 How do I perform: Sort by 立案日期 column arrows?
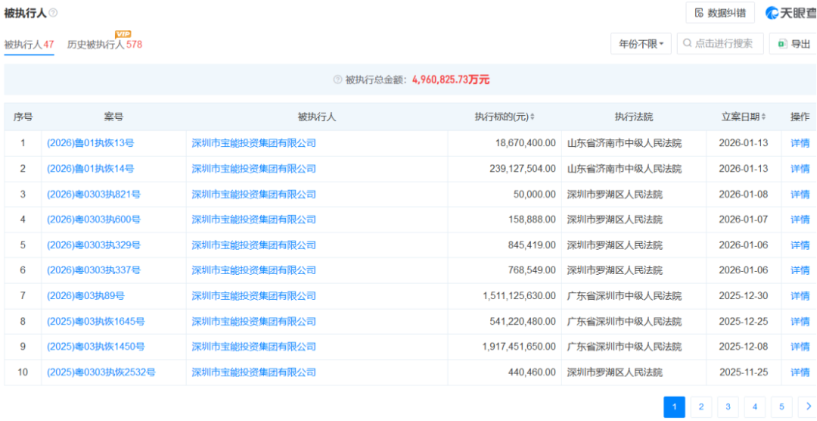(x=763, y=117)
